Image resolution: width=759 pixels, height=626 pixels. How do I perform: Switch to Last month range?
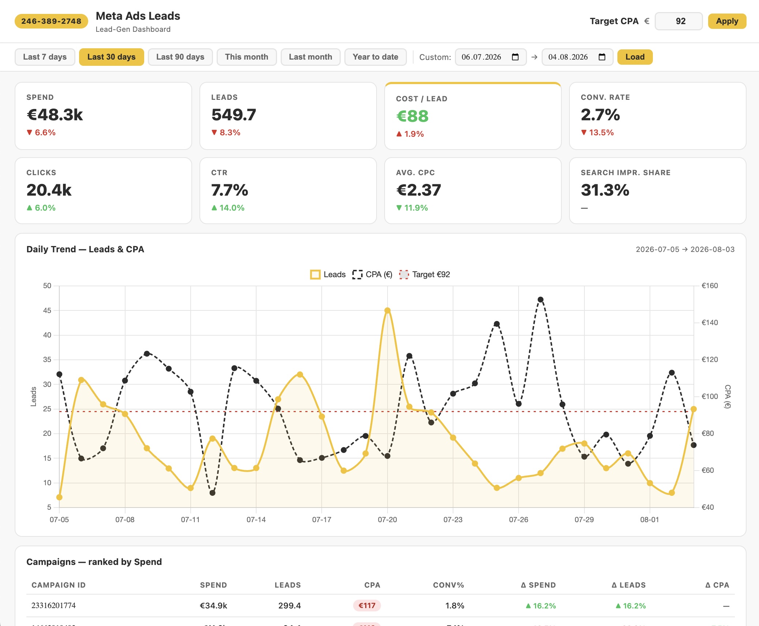click(x=311, y=57)
